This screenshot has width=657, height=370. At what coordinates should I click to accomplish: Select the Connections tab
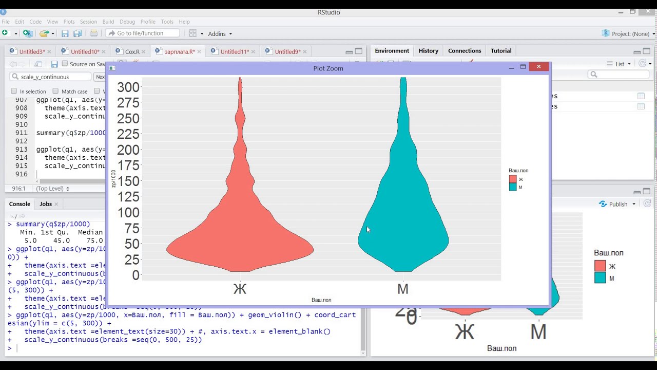click(x=465, y=51)
